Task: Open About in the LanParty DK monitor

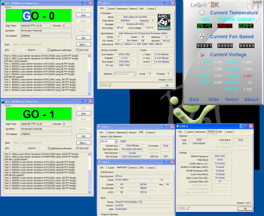Action: point(251,100)
